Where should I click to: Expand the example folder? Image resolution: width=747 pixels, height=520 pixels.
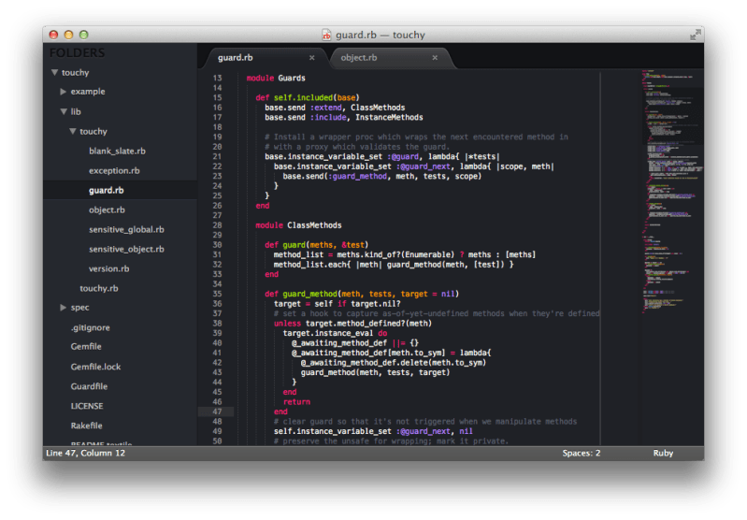pos(64,92)
